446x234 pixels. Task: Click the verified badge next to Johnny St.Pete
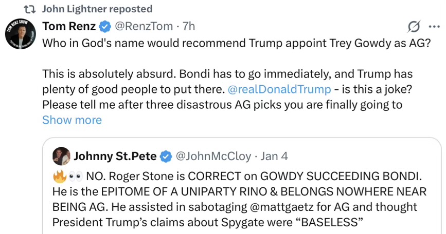(166, 155)
